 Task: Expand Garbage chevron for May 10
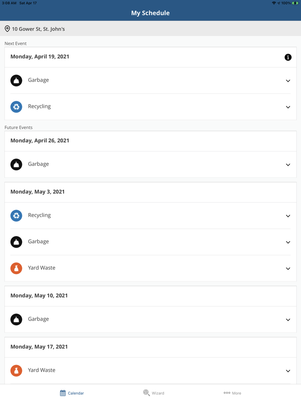point(288,320)
